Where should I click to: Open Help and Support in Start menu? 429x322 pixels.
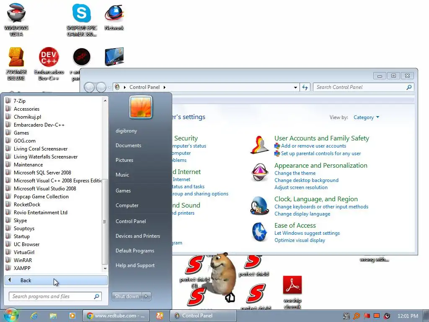point(135,265)
